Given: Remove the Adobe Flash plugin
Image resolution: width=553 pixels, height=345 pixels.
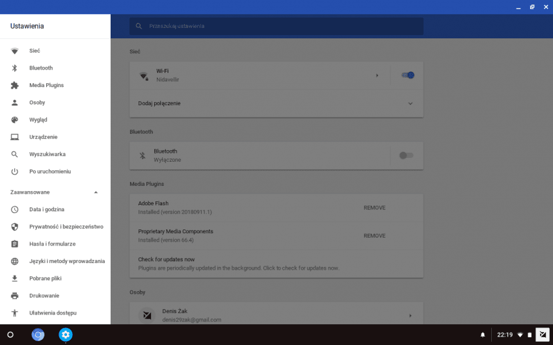Looking at the screenshot, I should (x=375, y=208).
